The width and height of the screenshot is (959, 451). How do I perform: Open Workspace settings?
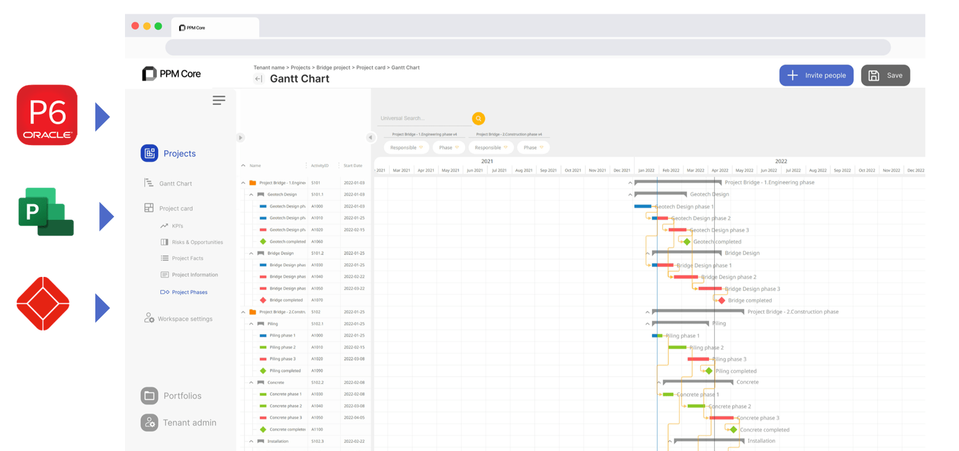[178, 319]
